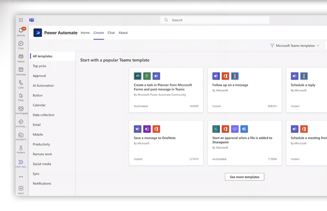Open the Avatars app icon
The width and height of the screenshot is (327, 211).
21,148
